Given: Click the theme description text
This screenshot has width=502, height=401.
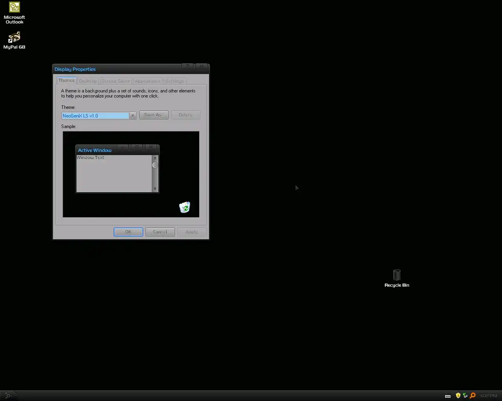Looking at the screenshot, I should tap(128, 93).
